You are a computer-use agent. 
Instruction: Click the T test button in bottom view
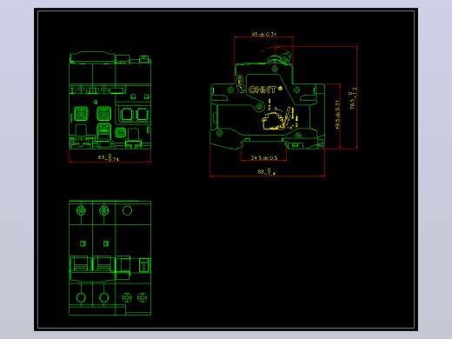[x=144, y=265]
